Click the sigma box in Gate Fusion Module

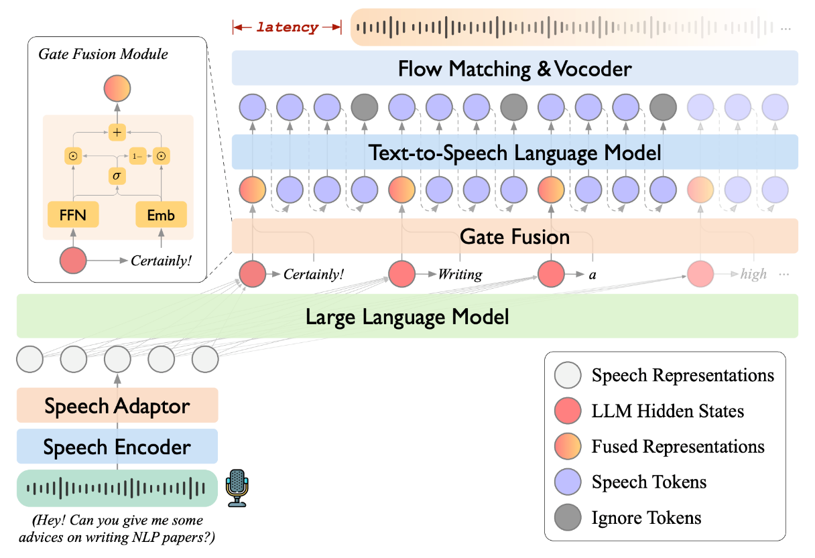117,176
